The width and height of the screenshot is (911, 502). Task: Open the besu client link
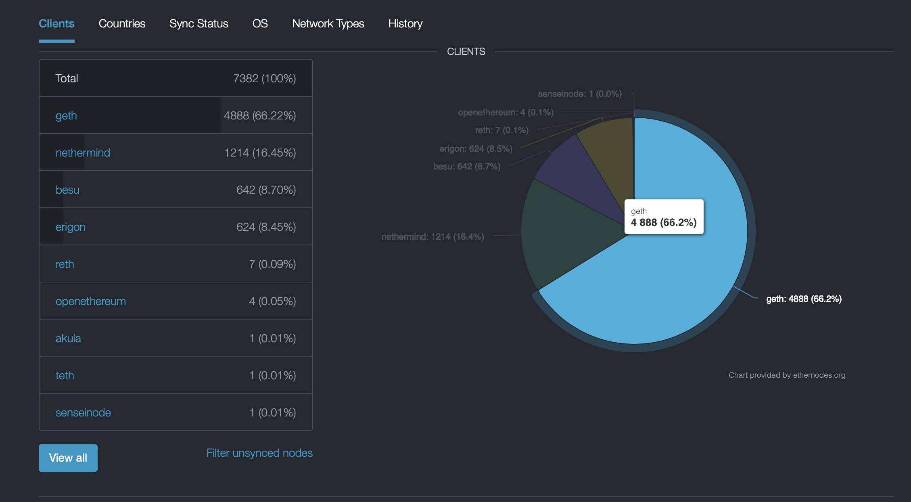click(67, 190)
